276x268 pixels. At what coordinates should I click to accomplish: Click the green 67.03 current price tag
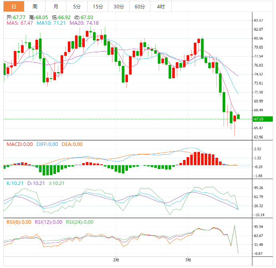(258, 119)
